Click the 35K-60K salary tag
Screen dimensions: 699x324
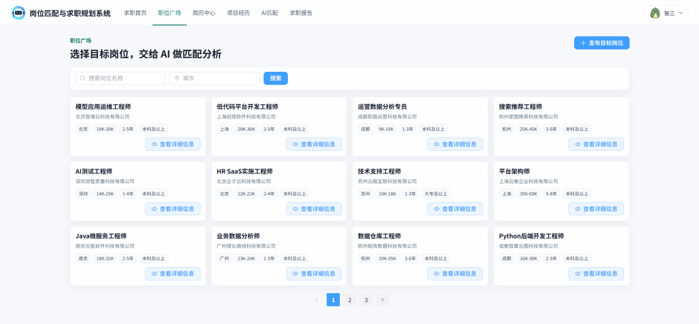[x=528, y=194]
